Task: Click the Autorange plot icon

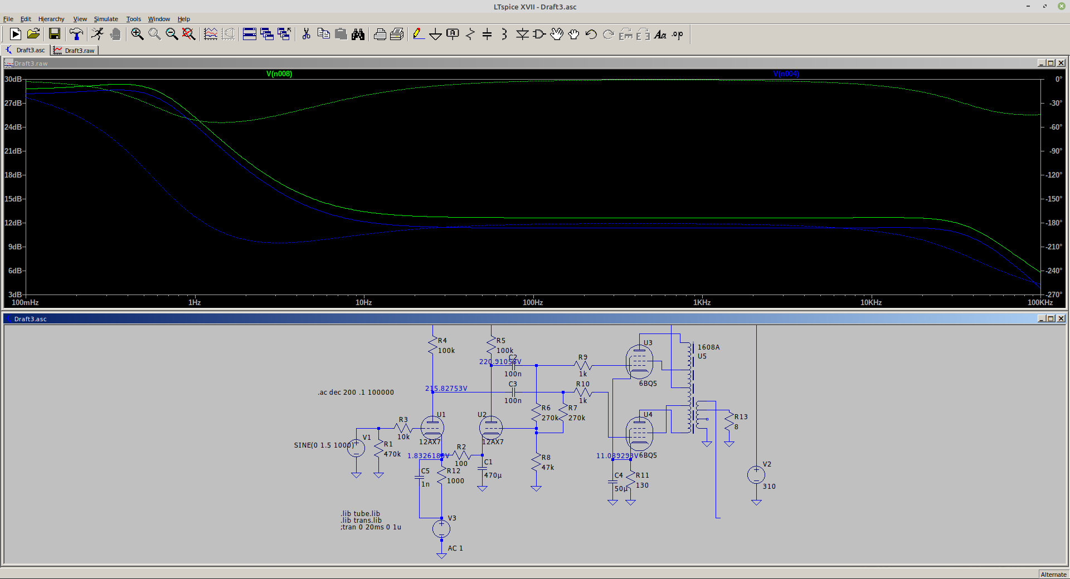Action: tap(211, 35)
